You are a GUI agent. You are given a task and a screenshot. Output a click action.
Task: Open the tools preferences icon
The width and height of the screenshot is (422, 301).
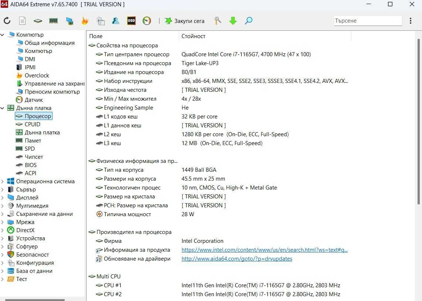pyautogui.click(x=217, y=21)
